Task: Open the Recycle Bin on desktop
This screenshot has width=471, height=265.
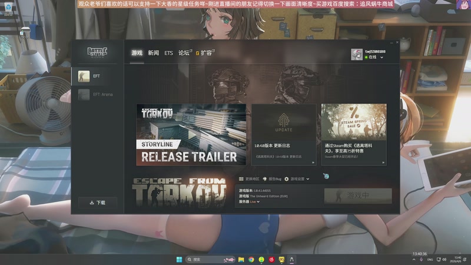Action: (8, 8)
